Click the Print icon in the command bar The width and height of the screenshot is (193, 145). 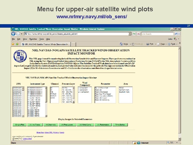pos(148,44)
